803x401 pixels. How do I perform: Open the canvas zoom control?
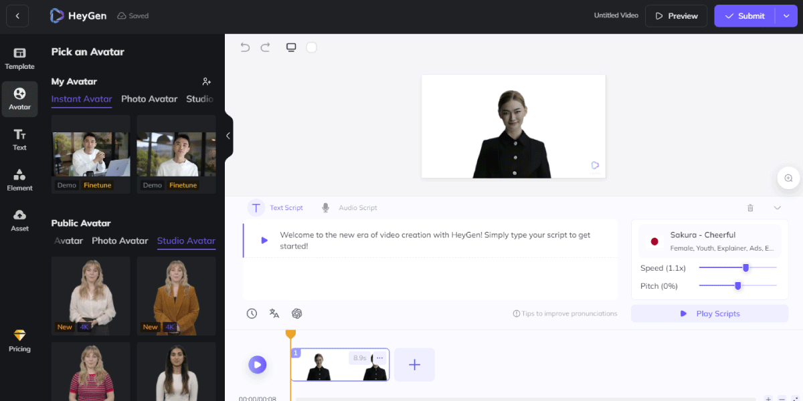pyautogui.click(x=788, y=178)
